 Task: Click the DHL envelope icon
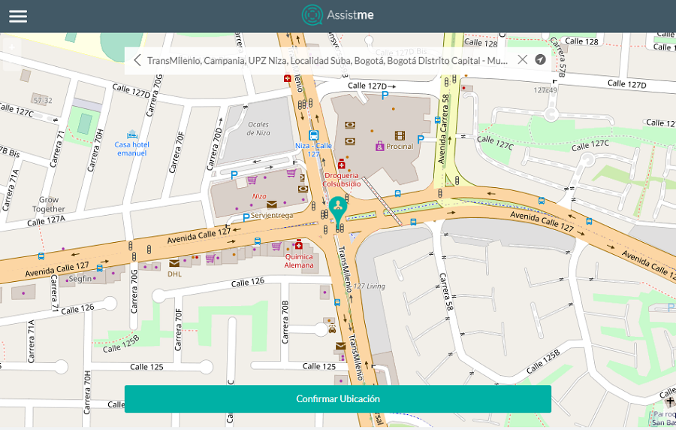[174, 263]
